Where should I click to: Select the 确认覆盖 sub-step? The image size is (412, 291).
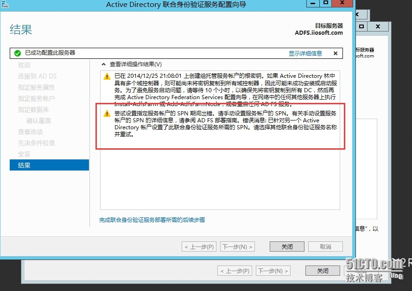click(x=38, y=121)
